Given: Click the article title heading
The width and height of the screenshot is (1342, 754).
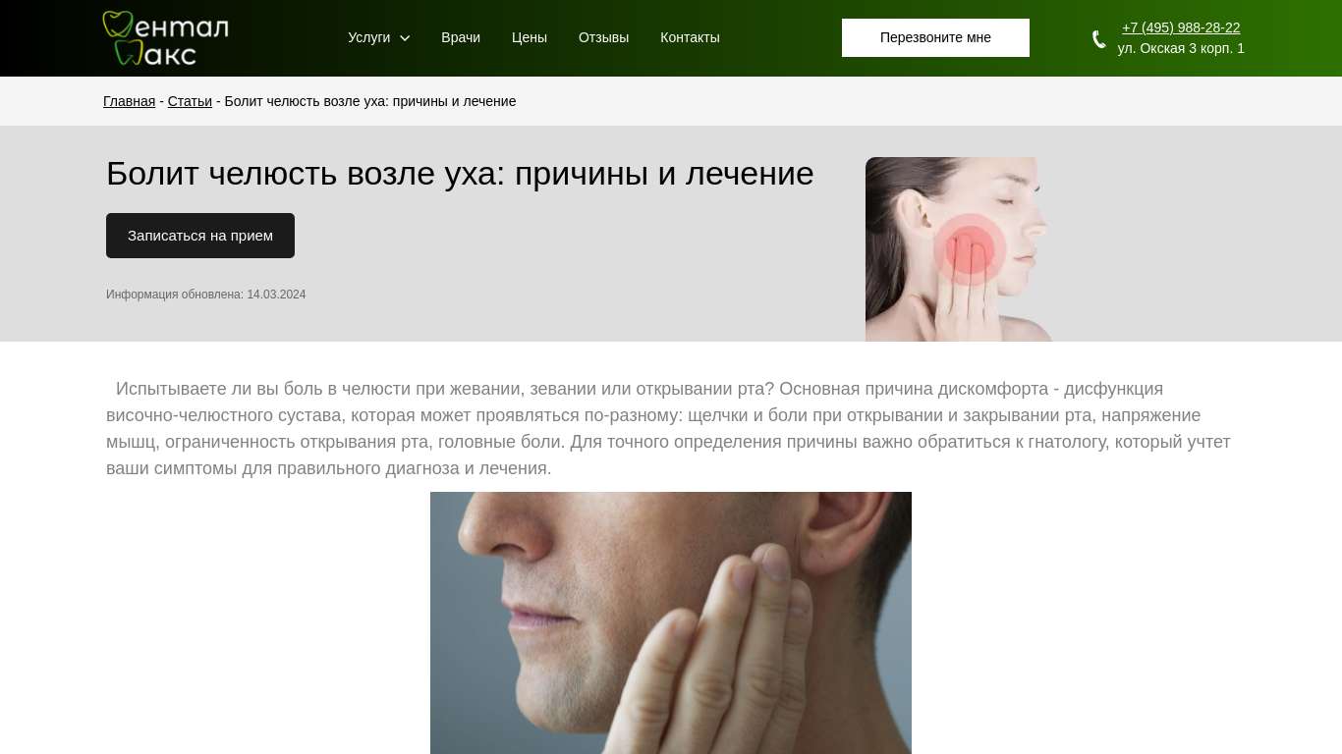Looking at the screenshot, I should click(x=460, y=174).
